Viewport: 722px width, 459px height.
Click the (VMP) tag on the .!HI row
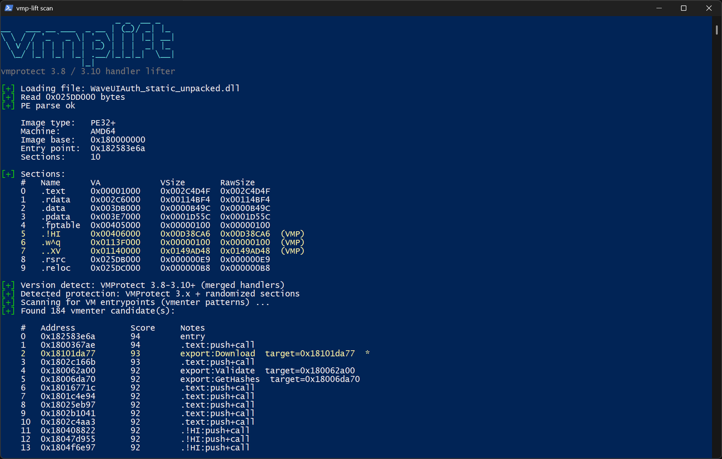(x=292, y=234)
